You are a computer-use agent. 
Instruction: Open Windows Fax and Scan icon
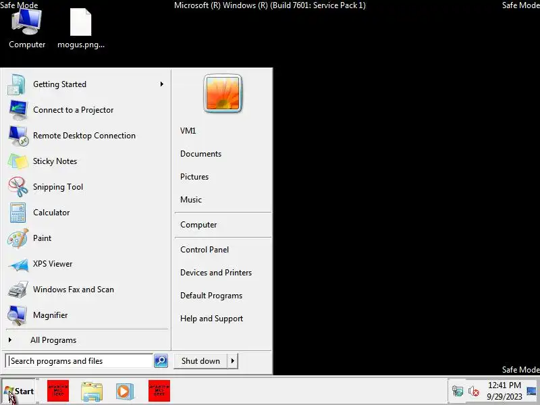(x=18, y=290)
